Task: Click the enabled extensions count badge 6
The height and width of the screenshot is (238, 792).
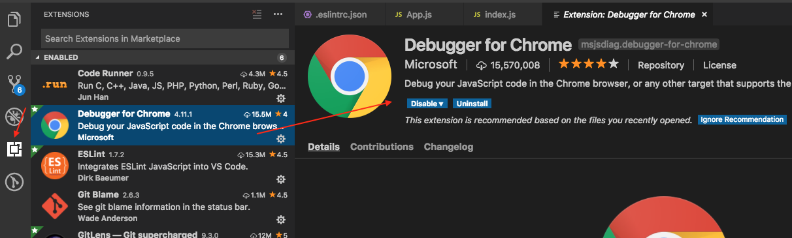Action: pos(282,57)
